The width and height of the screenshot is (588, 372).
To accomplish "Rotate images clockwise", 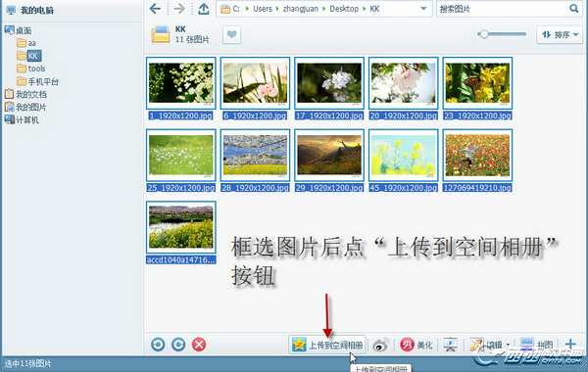I will pos(178,345).
